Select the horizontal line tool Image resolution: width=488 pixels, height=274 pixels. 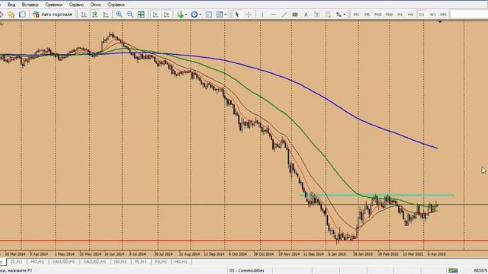(273, 14)
